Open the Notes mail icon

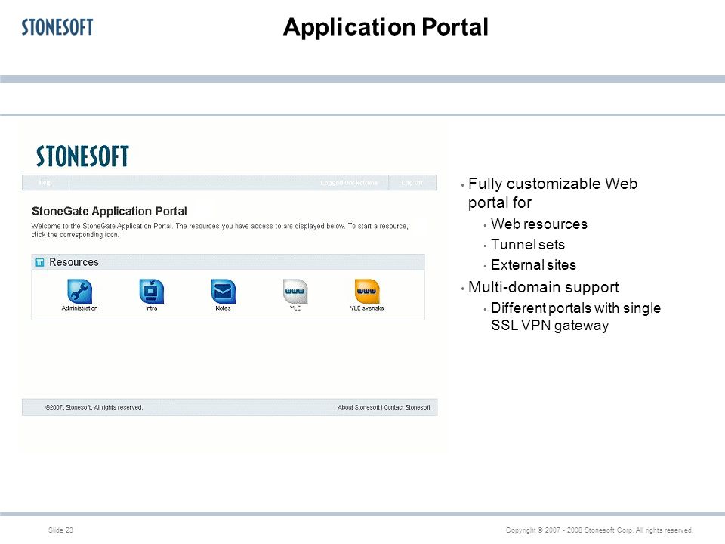[224, 292]
